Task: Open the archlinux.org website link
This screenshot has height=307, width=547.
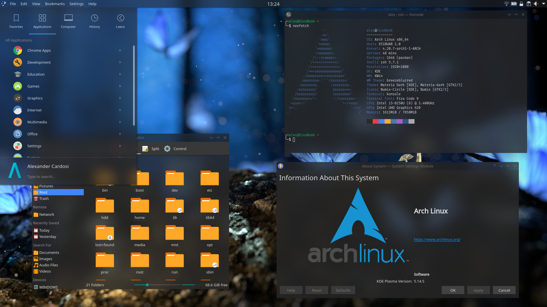Action: [437, 239]
